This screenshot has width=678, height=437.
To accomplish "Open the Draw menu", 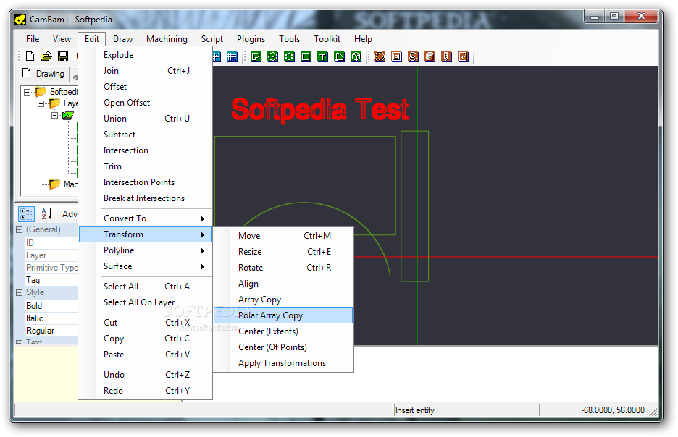I will pyautogui.click(x=123, y=39).
